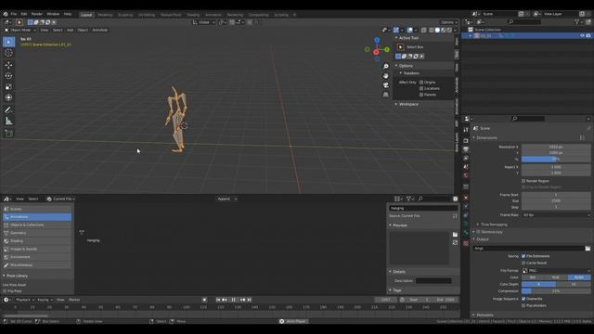Select the 3D Cursor tool
594x334 pixels.
(x=8, y=53)
